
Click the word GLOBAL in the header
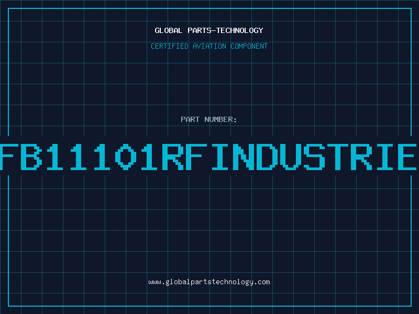click(x=168, y=30)
